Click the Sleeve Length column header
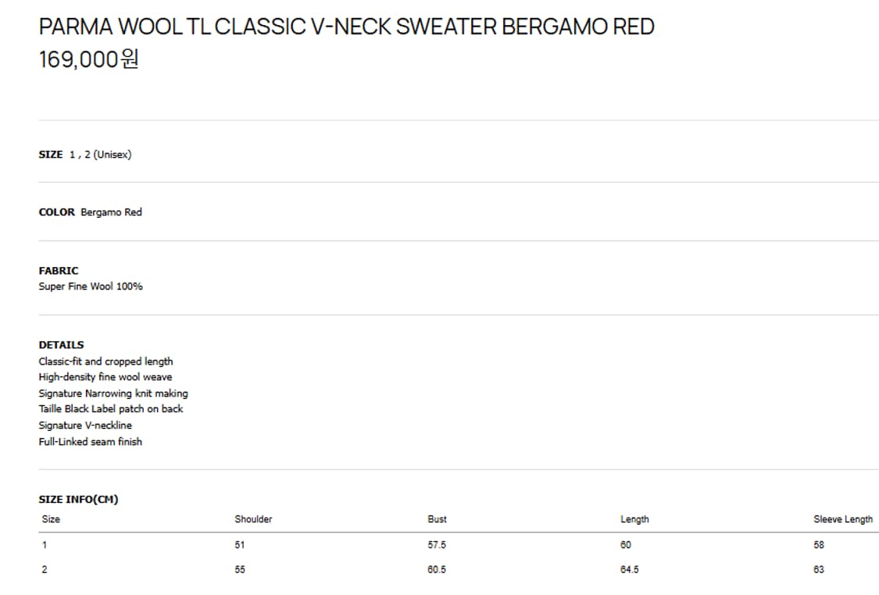This screenshot has width=879, height=595. point(843,519)
